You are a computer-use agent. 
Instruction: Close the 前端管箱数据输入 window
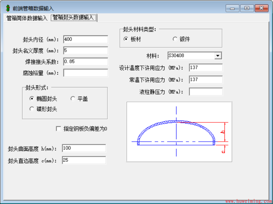point(261,8)
